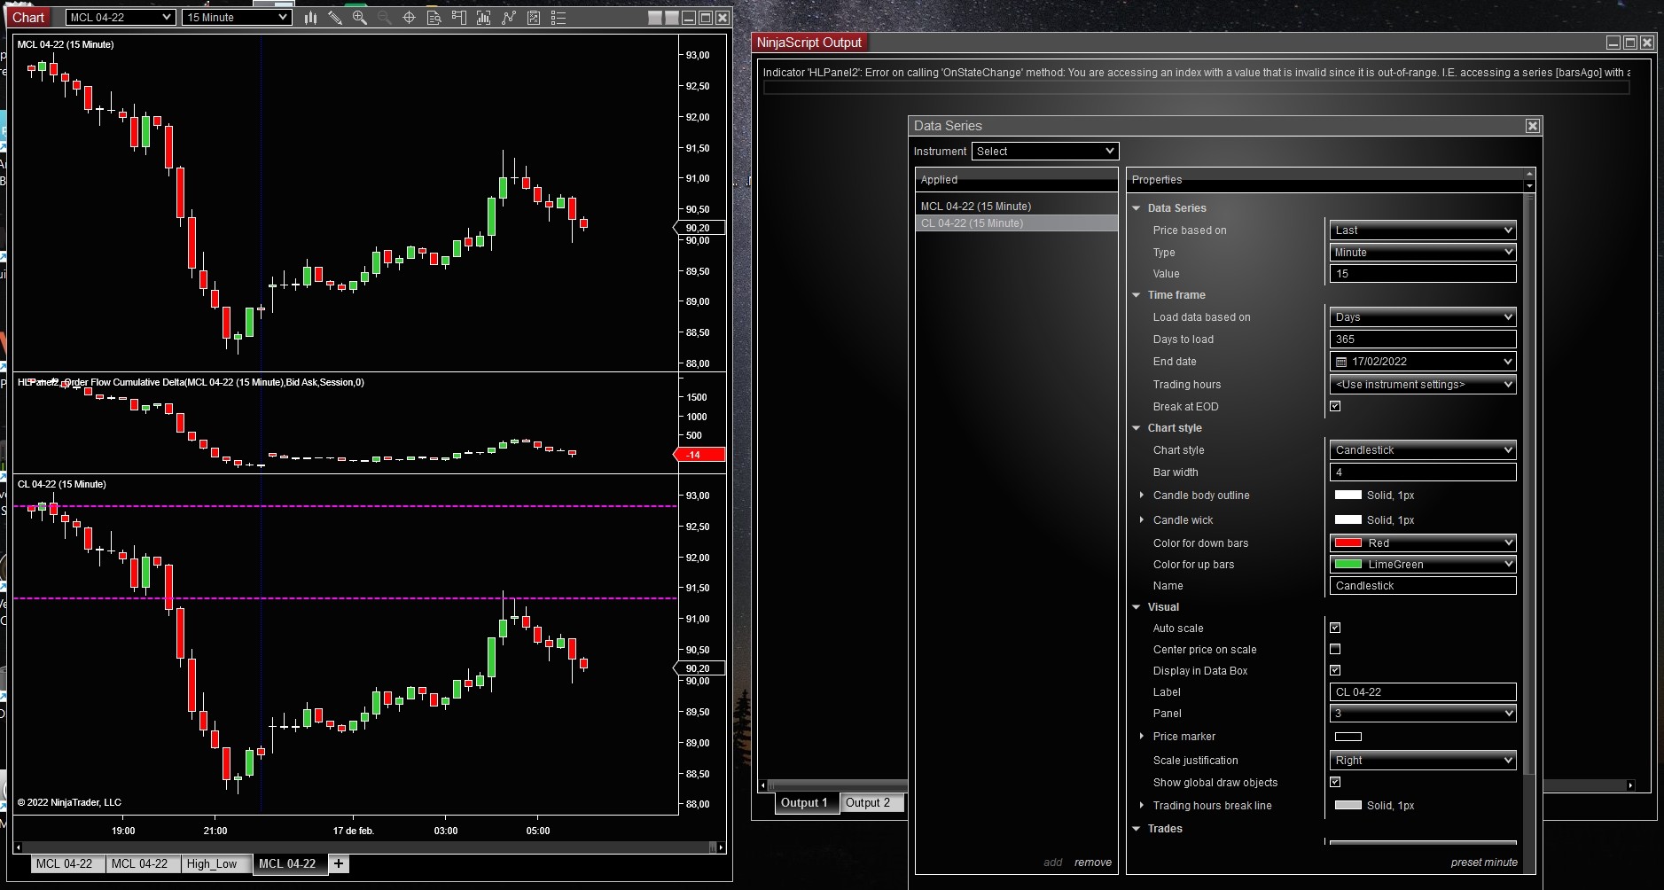1664x890 pixels.
Task: Open the chart instrument selector MCL 04-22
Action: (x=121, y=18)
